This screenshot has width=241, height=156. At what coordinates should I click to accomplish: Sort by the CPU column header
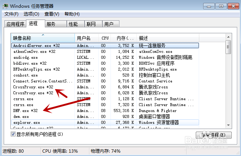(x=105, y=38)
